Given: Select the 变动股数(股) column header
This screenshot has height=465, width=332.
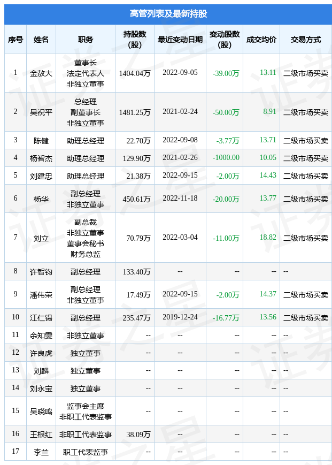Looking at the screenshot, I should click(x=224, y=40).
